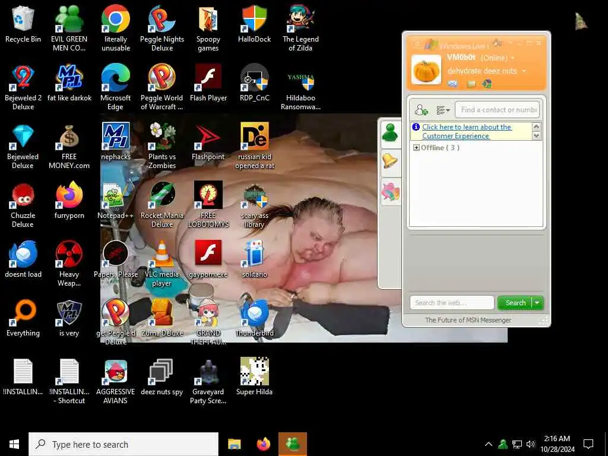
Task: Select the bell alerts tab on Messenger side
Action: pos(389,161)
